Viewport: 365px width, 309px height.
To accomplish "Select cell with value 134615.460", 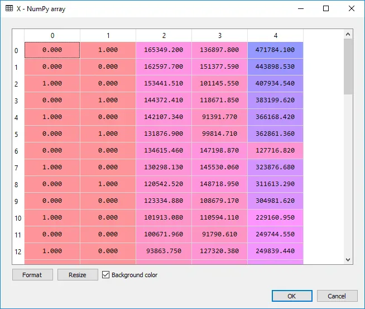I will [x=164, y=151].
